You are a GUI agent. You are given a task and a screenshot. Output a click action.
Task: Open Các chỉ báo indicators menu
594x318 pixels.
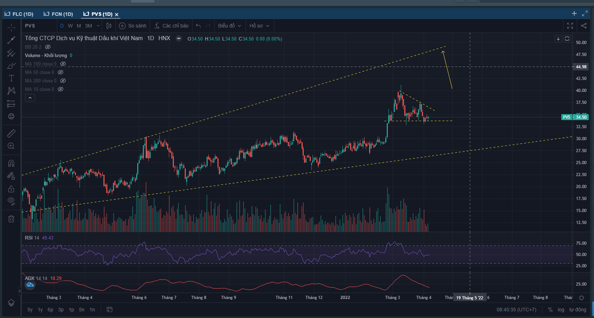(x=171, y=26)
